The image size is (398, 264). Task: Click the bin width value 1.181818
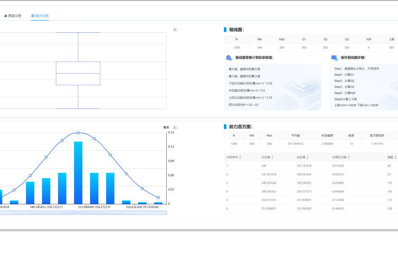click(377, 144)
